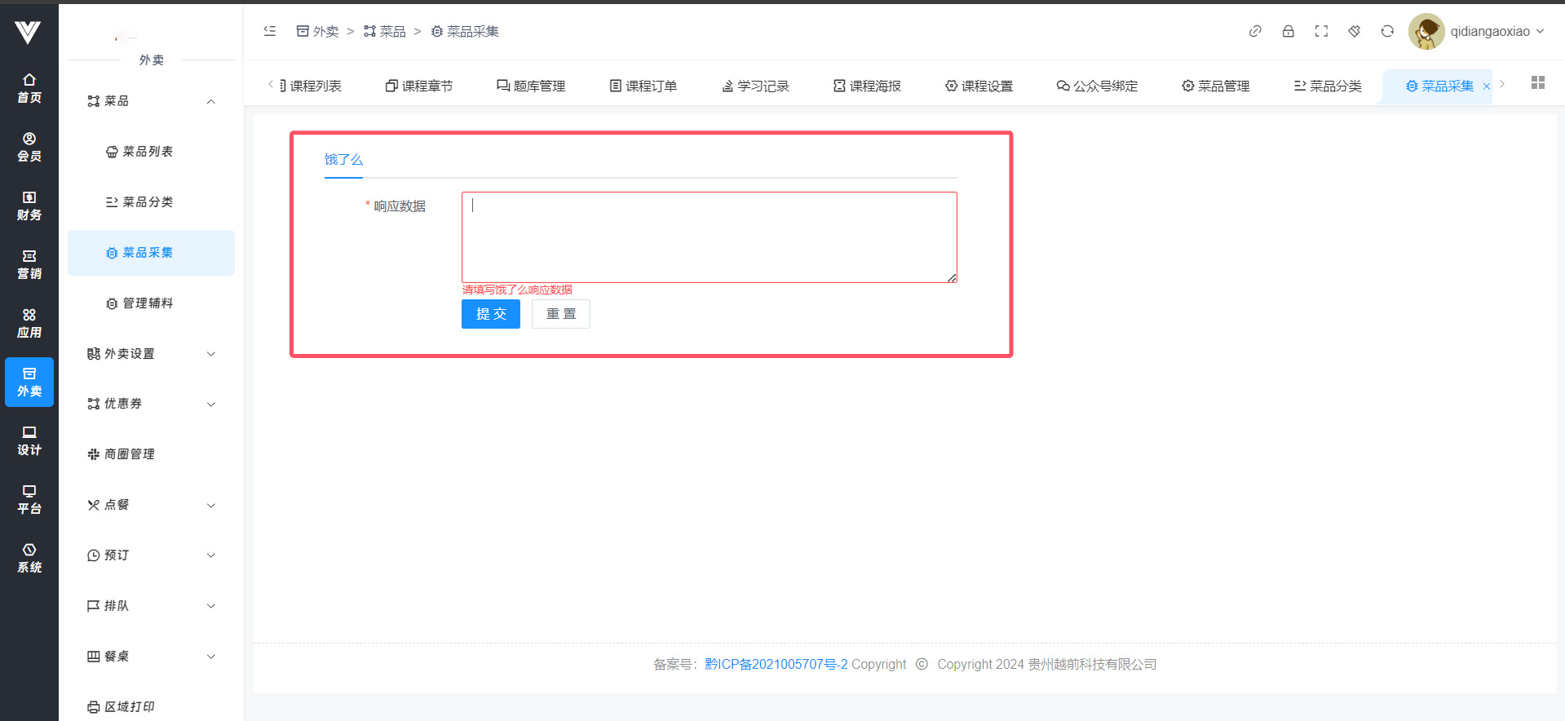Expand the 优惠券 submenu

point(151,404)
